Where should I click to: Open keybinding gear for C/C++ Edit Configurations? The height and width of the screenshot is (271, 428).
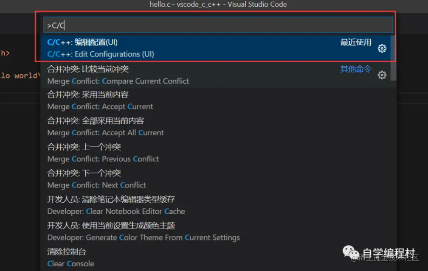coord(382,48)
